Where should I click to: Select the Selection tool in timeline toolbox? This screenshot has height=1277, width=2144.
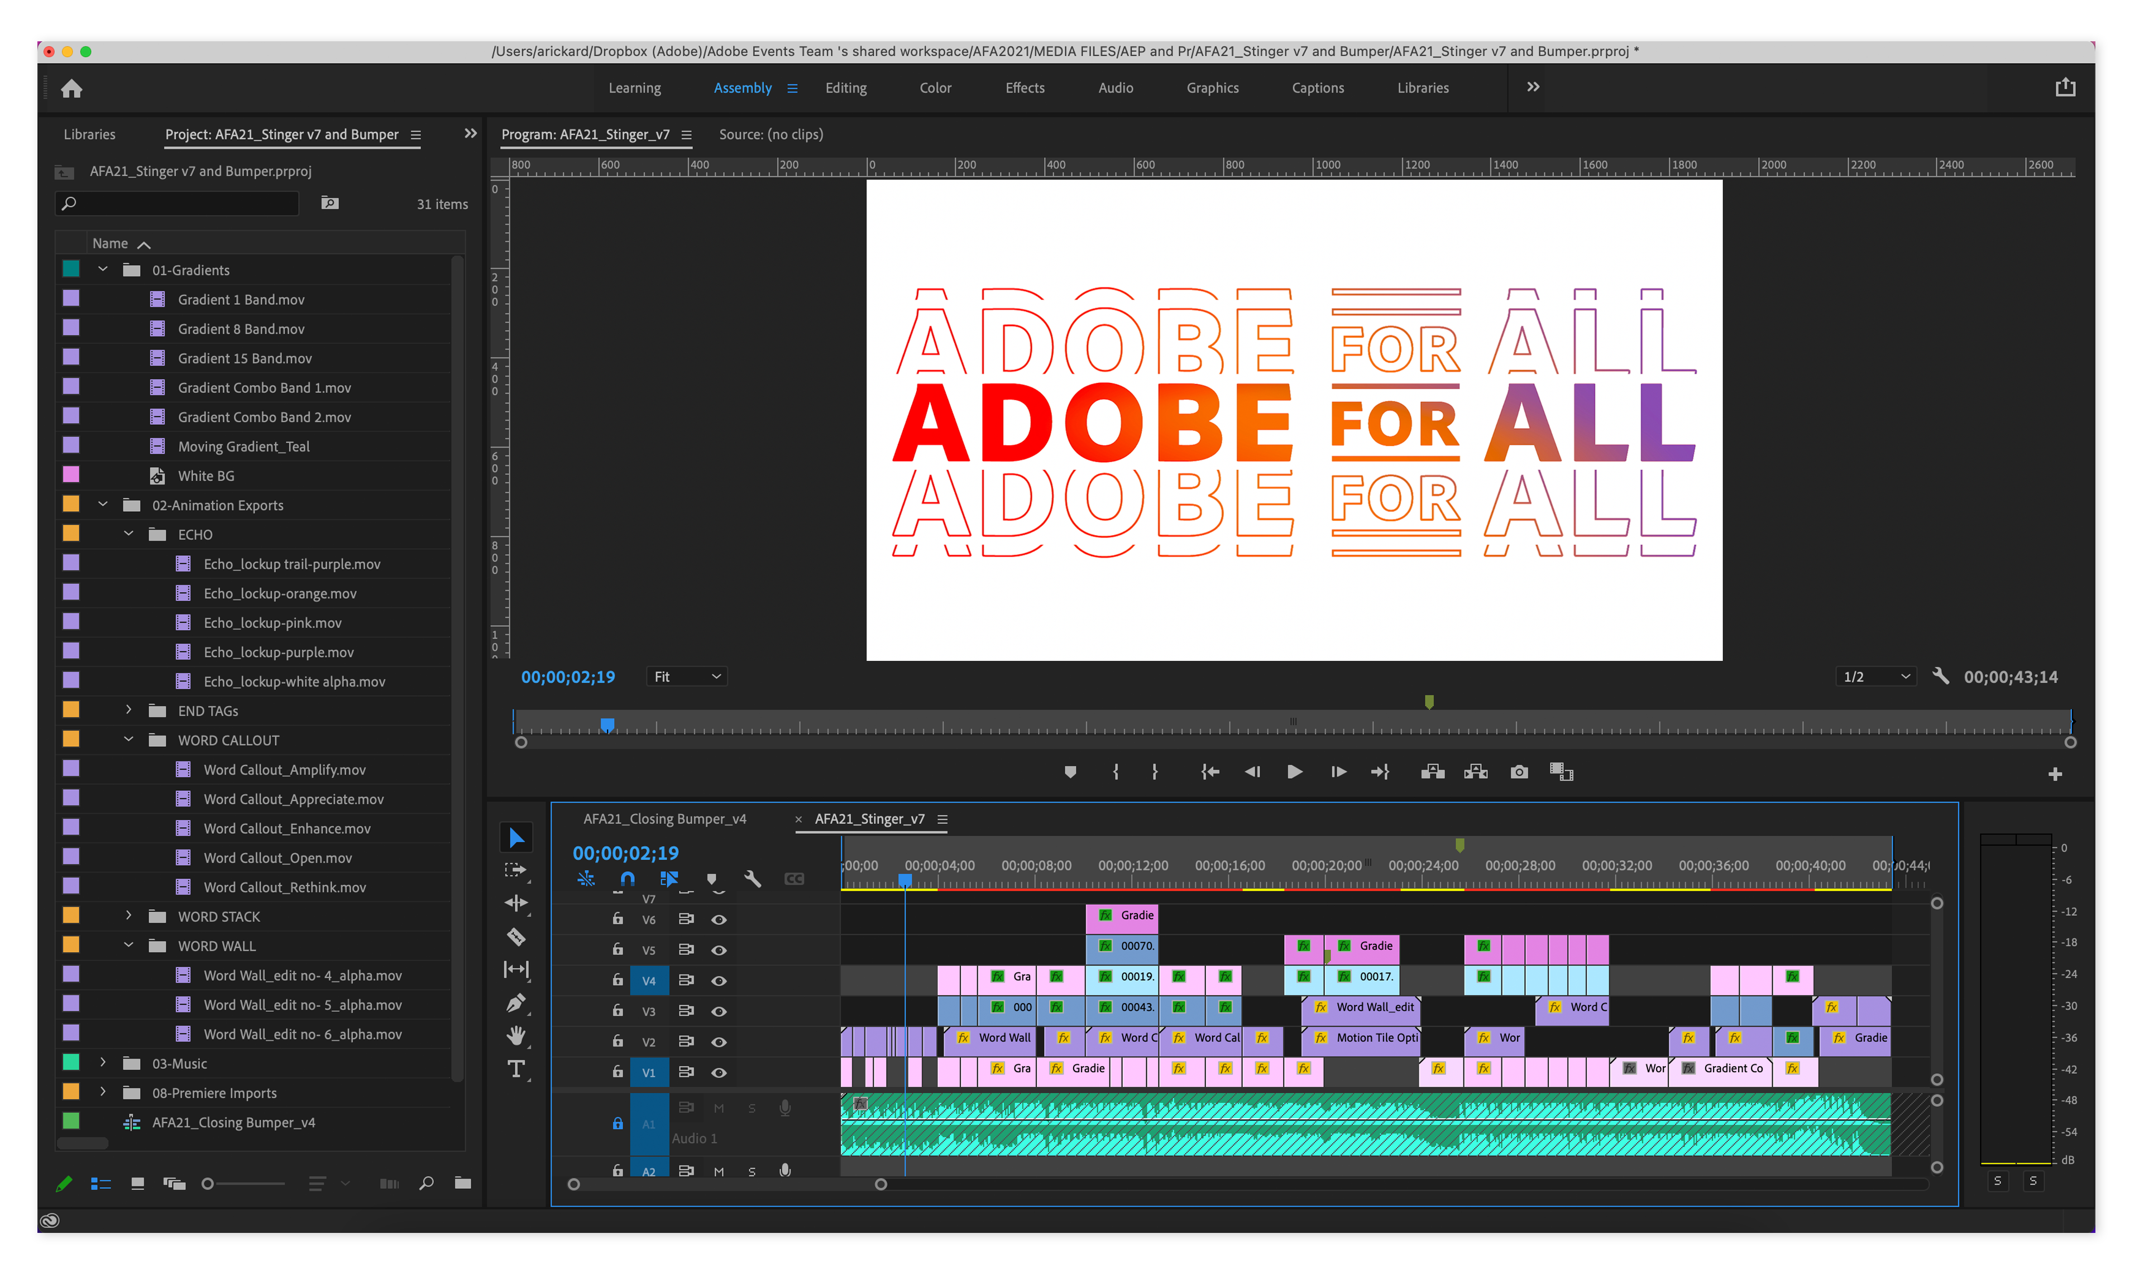click(516, 838)
